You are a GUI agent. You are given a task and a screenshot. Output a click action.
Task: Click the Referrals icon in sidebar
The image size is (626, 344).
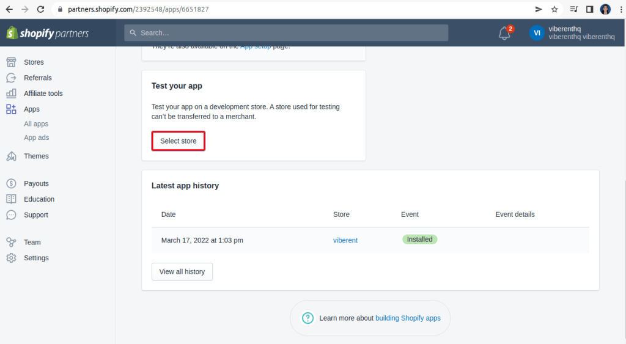[11, 78]
